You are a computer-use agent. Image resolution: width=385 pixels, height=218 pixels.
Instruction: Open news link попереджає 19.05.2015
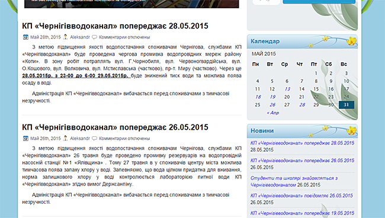[x=302, y=213]
